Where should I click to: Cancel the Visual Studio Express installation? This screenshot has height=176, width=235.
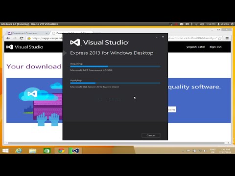pyautogui.click(x=151, y=135)
